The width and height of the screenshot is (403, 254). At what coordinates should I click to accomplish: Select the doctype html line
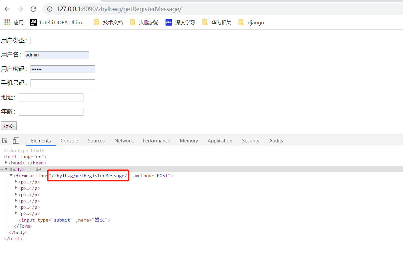[x=24, y=150]
